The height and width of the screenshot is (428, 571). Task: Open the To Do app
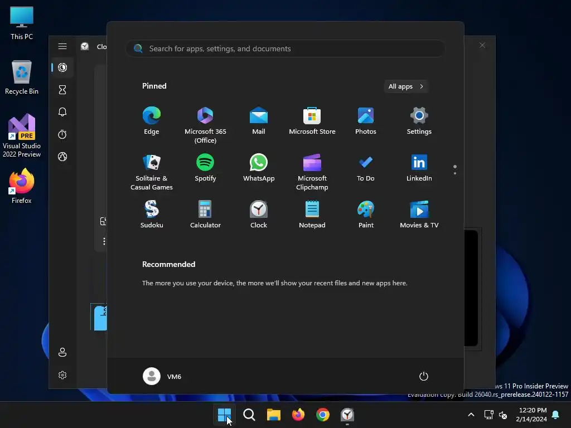click(366, 168)
